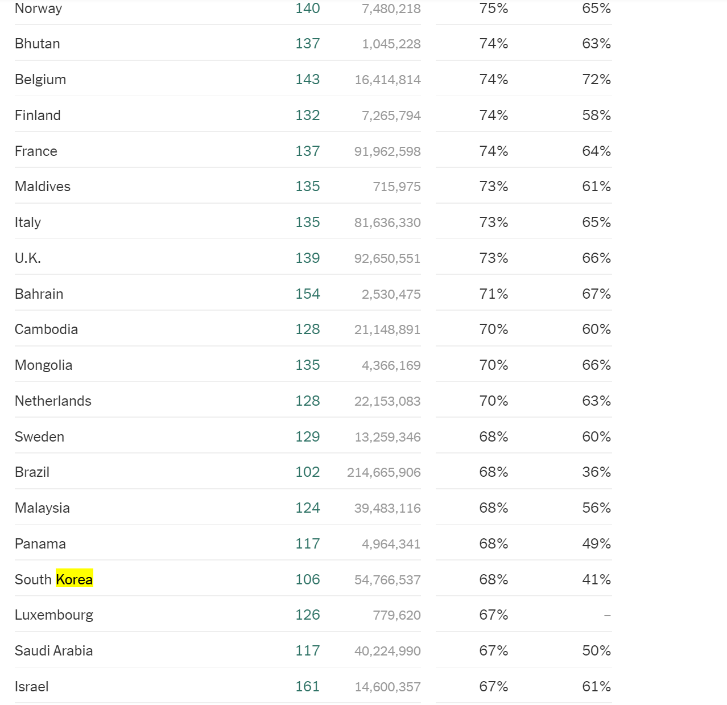This screenshot has width=727, height=705.
Task: Click Bahrain's green value 154
Action: tap(308, 294)
